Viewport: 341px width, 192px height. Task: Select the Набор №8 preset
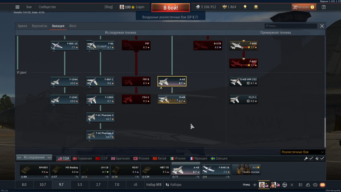pyautogui.click(x=154, y=185)
